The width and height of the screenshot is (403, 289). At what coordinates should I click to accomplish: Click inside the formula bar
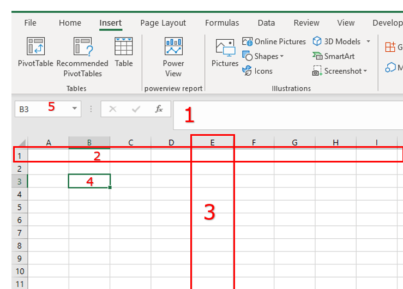point(288,116)
